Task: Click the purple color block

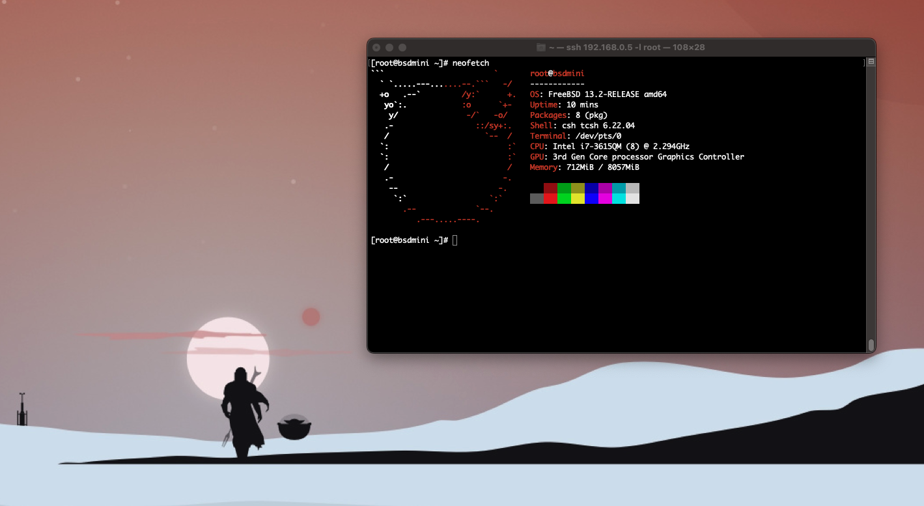Action: point(605,188)
